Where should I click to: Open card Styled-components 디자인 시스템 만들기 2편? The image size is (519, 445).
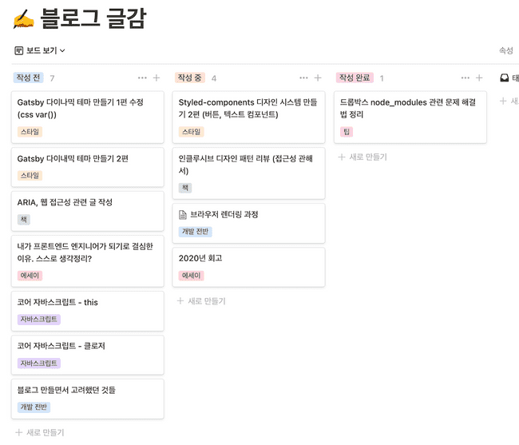coord(248,117)
